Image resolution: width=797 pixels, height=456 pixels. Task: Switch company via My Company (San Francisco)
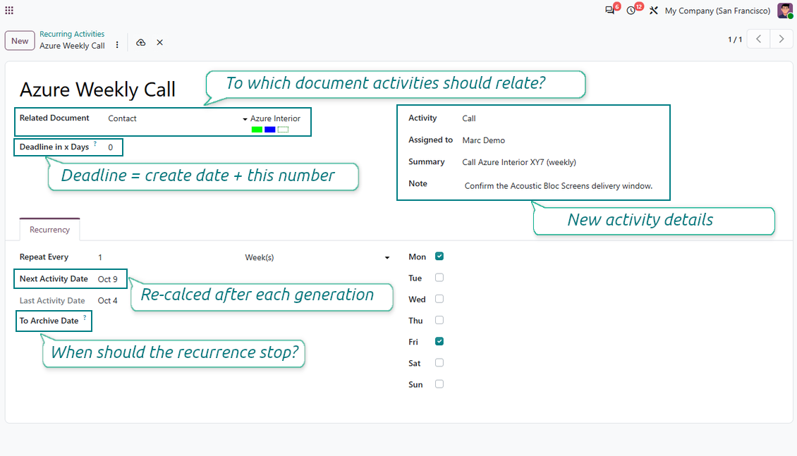point(717,11)
